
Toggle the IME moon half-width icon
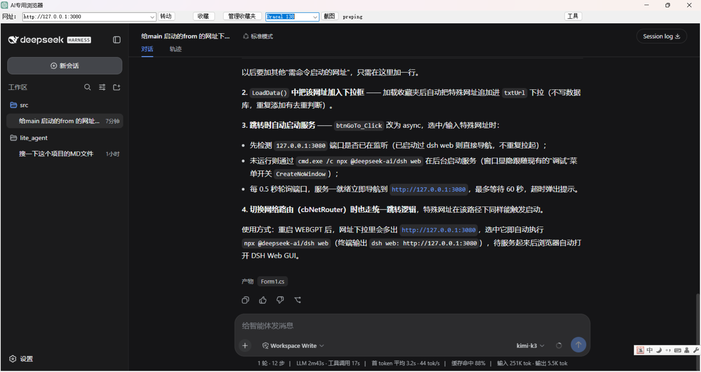[x=659, y=350]
